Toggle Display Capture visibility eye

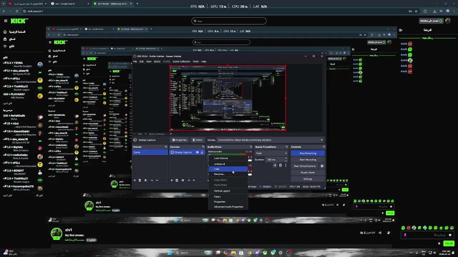197,152
